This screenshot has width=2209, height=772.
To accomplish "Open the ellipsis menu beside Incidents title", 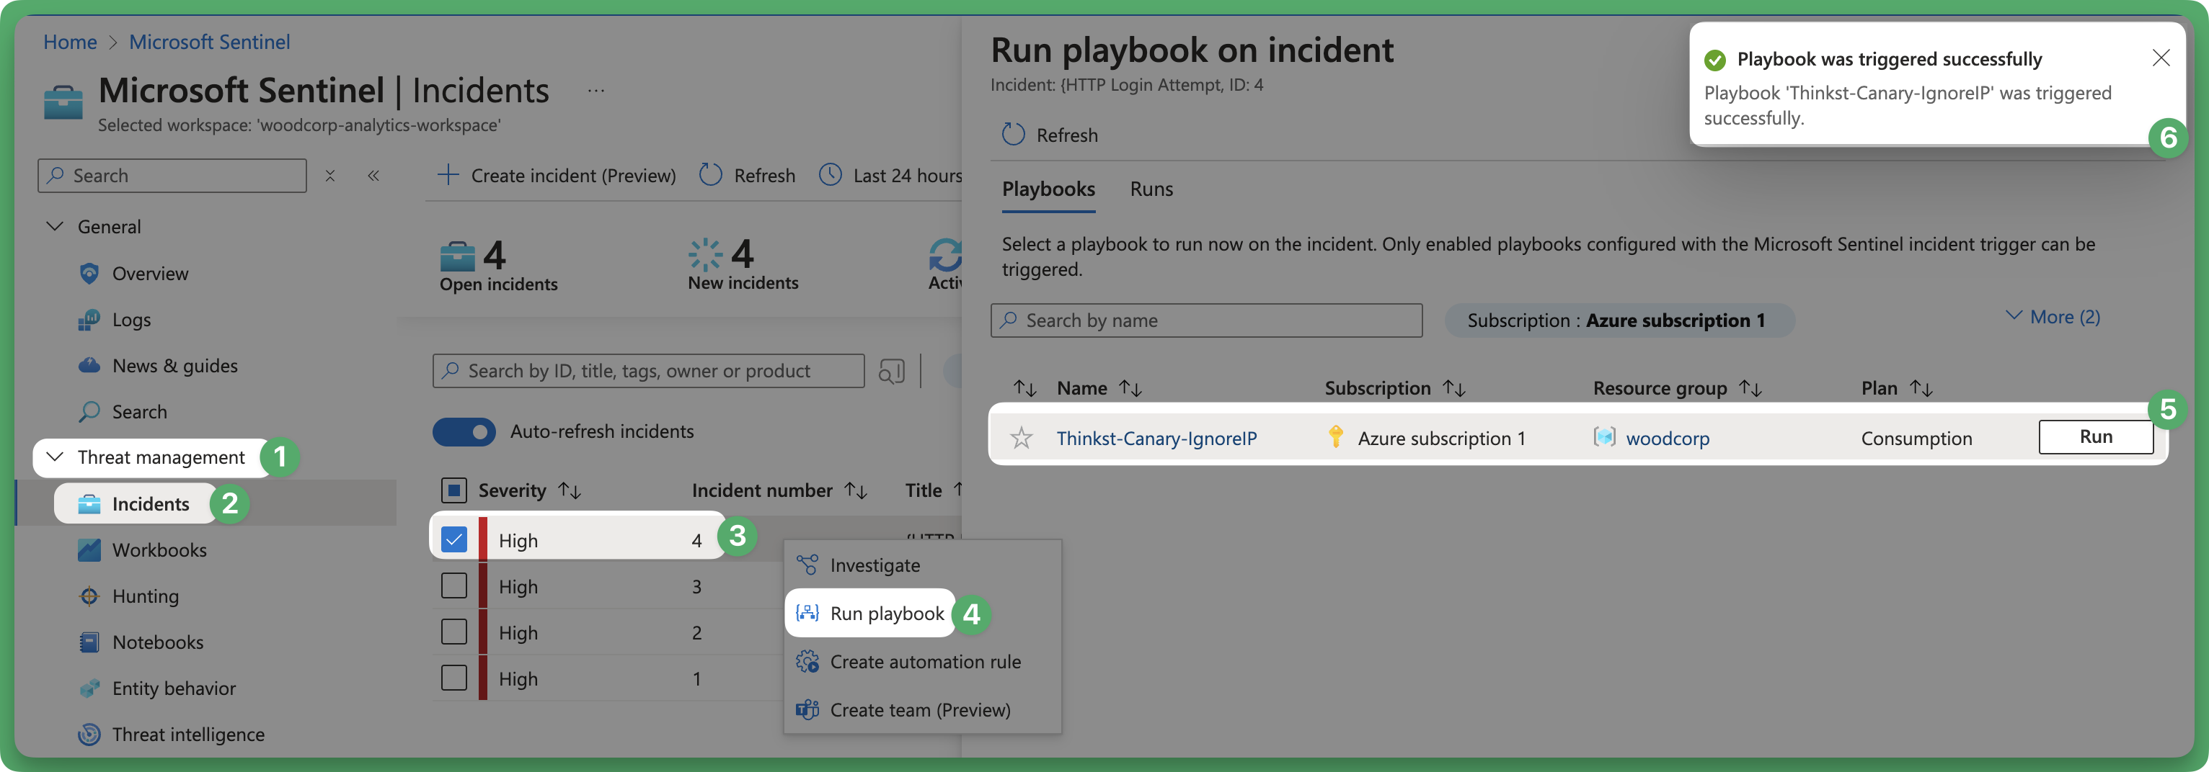I will tap(596, 91).
